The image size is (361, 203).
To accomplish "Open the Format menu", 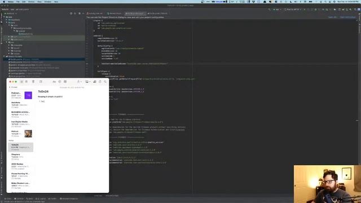I will tap(31, 2).
